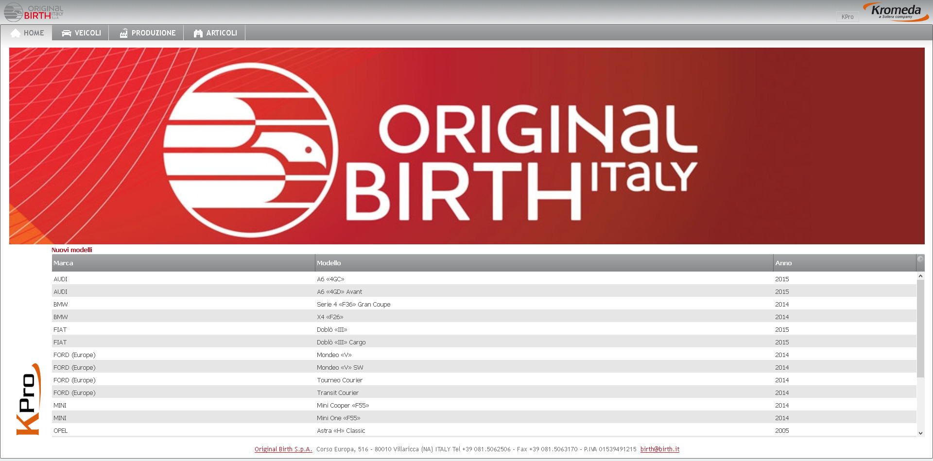The image size is (933, 461).
Task: Select the X4 «F26» row
Action: (x=484, y=317)
